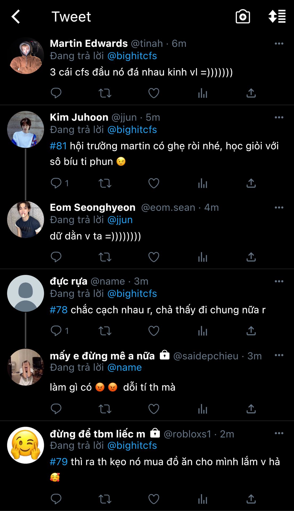
Task: Open more options on Martin Edwards' tweet
Action: coord(279,44)
